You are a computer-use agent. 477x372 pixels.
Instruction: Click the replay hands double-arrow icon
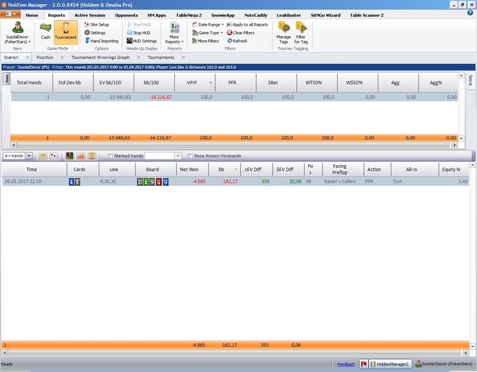click(43, 156)
